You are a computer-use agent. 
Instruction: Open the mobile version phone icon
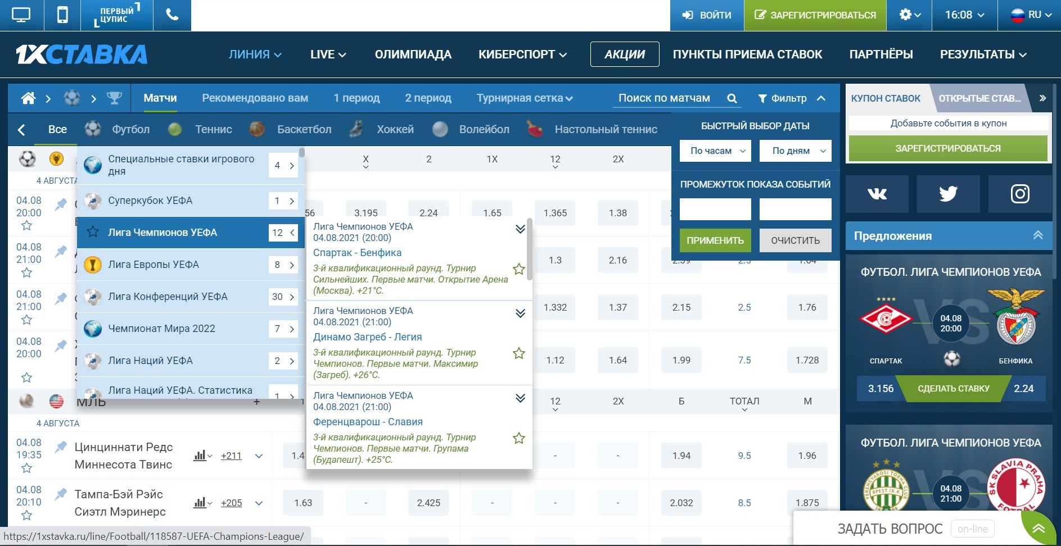point(62,15)
